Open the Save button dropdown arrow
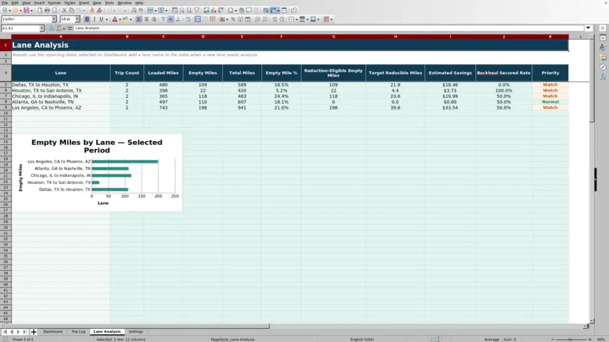 pos(32,11)
